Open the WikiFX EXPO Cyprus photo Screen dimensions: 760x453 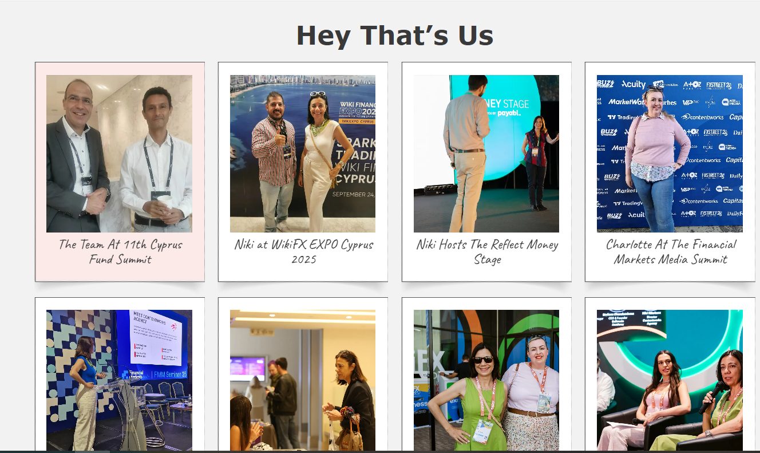(x=303, y=153)
